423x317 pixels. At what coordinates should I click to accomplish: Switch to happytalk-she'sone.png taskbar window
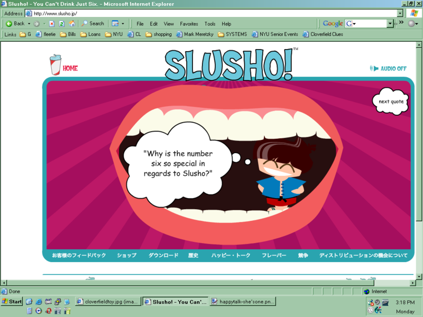pos(243,302)
